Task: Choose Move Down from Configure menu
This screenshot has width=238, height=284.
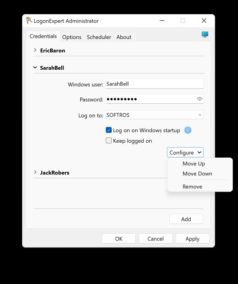Action: [x=197, y=173]
